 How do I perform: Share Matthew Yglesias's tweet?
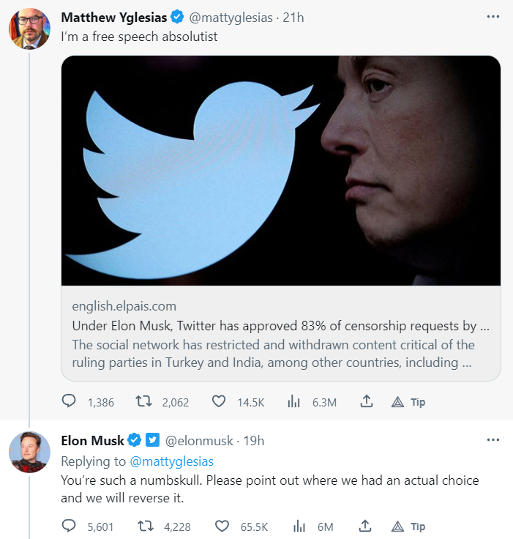click(x=367, y=401)
